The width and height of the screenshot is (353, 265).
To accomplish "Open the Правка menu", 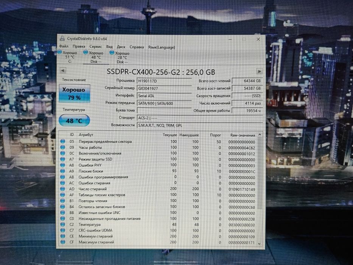I will [79, 47].
